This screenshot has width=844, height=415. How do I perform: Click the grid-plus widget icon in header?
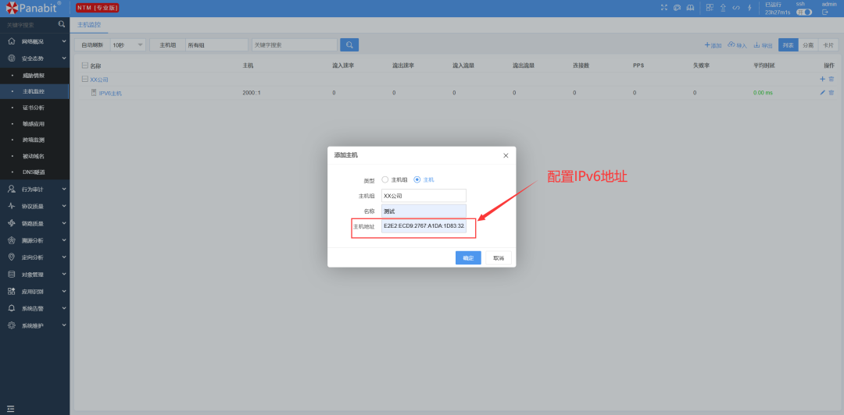click(710, 8)
